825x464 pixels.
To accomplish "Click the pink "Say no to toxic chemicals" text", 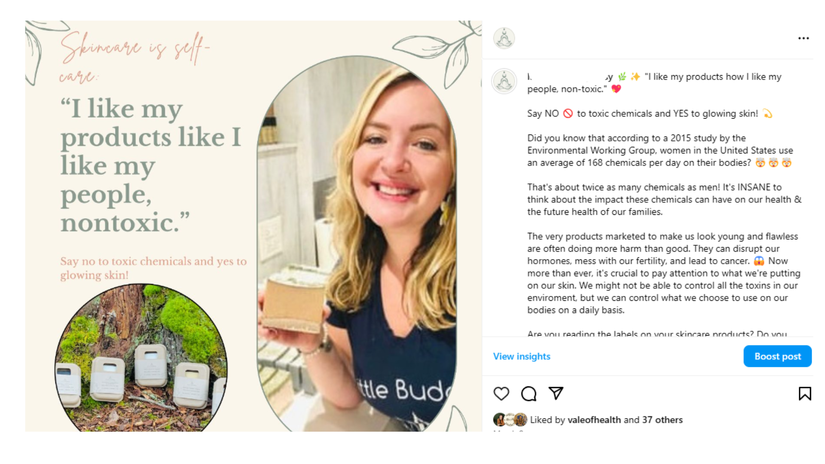I will click(x=153, y=268).
